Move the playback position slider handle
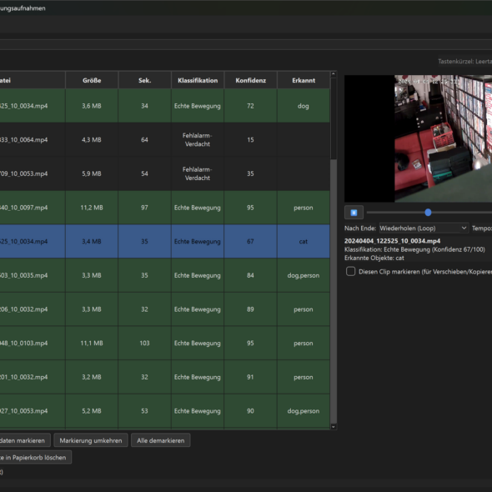 pos(428,213)
